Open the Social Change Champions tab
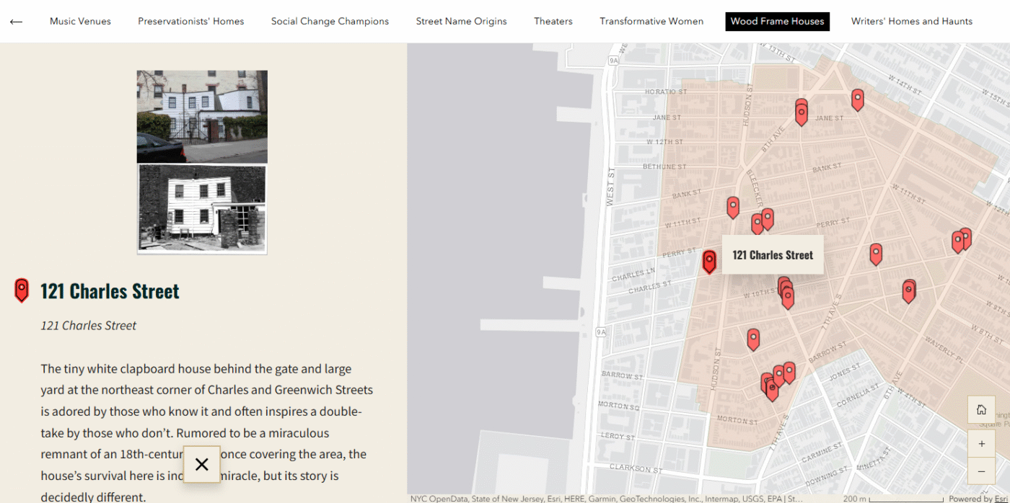The width and height of the screenshot is (1010, 503). coord(330,22)
